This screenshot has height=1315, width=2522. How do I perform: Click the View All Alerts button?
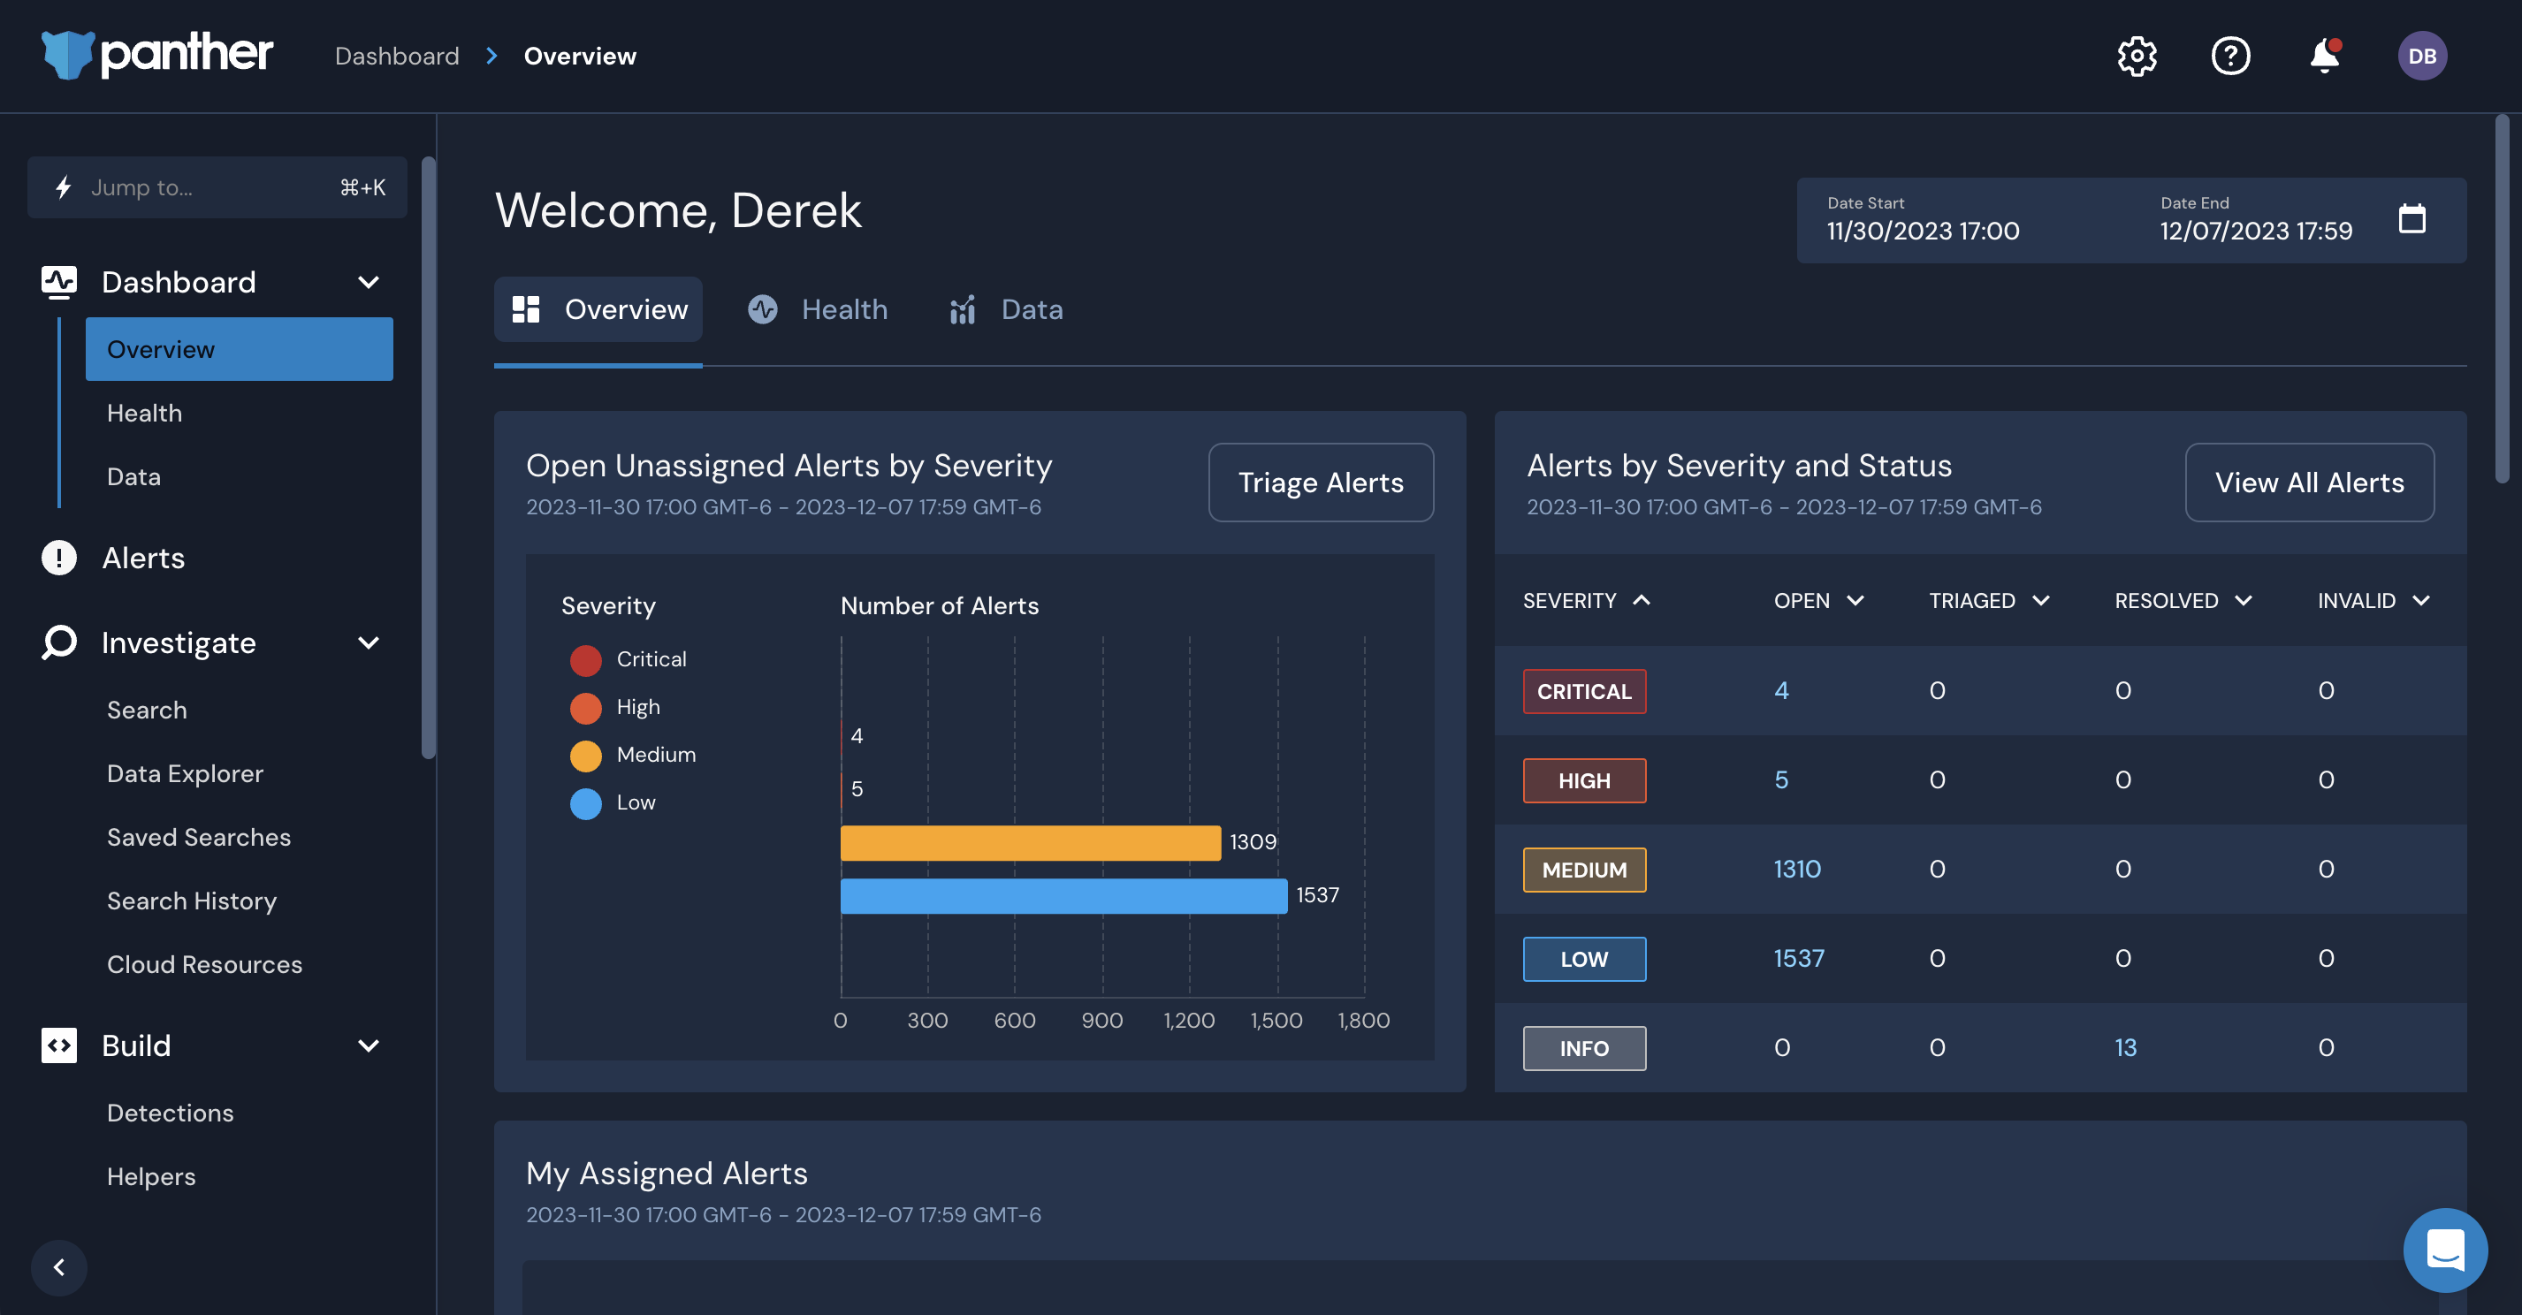click(2309, 483)
